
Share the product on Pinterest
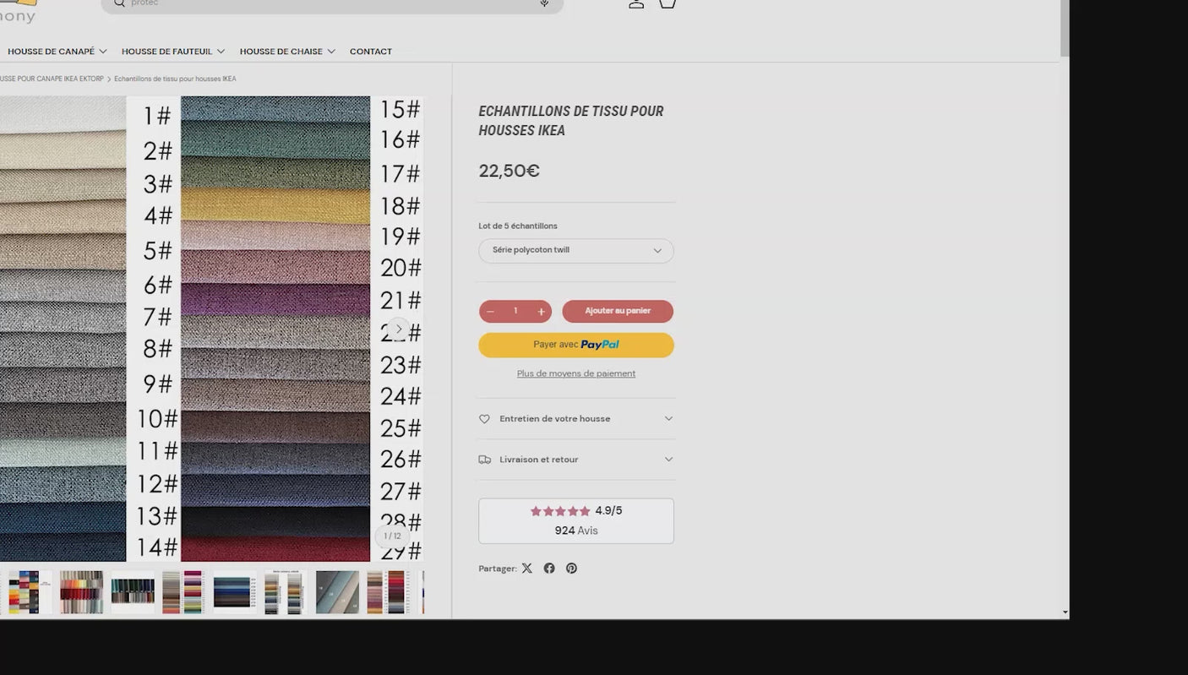click(x=572, y=569)
